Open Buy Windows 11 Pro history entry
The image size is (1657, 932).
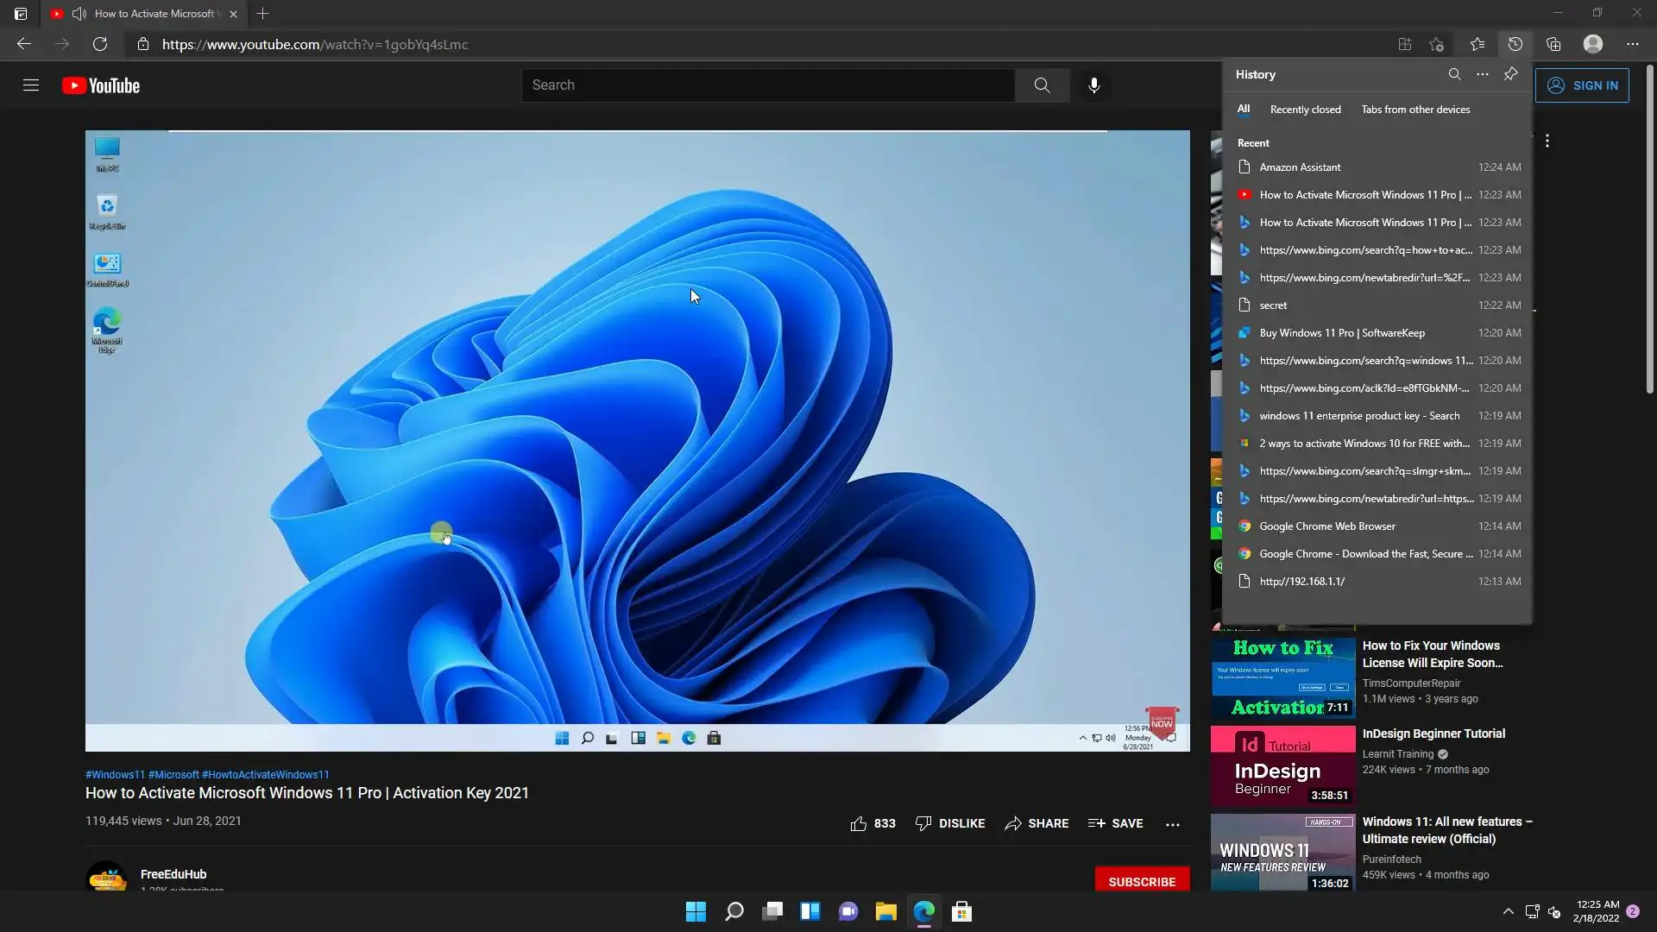[x=1341, y=333]
